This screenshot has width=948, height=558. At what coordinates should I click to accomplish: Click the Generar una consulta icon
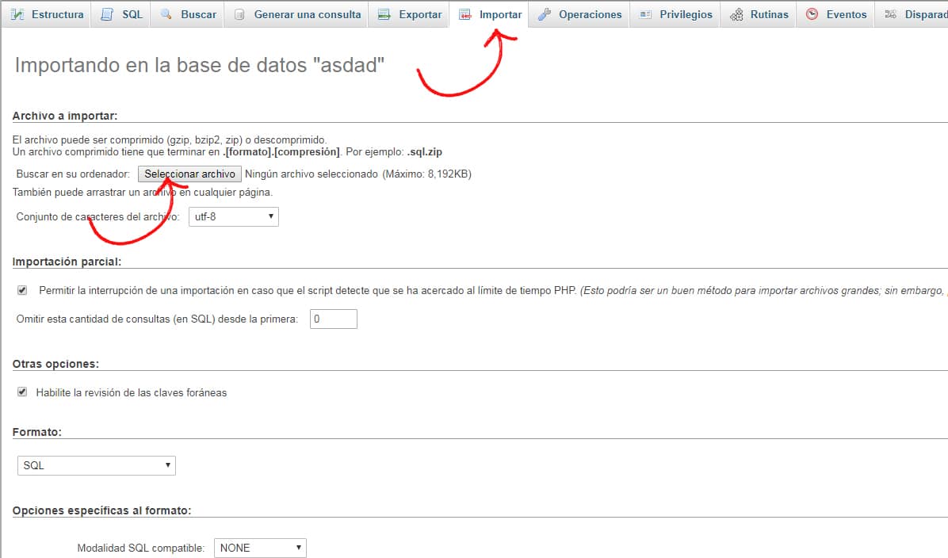[239, 14]
